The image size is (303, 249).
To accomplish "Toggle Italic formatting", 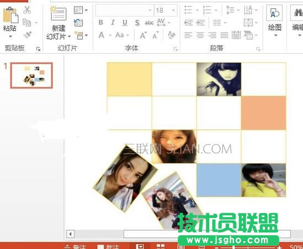I will tap(113, 23).
